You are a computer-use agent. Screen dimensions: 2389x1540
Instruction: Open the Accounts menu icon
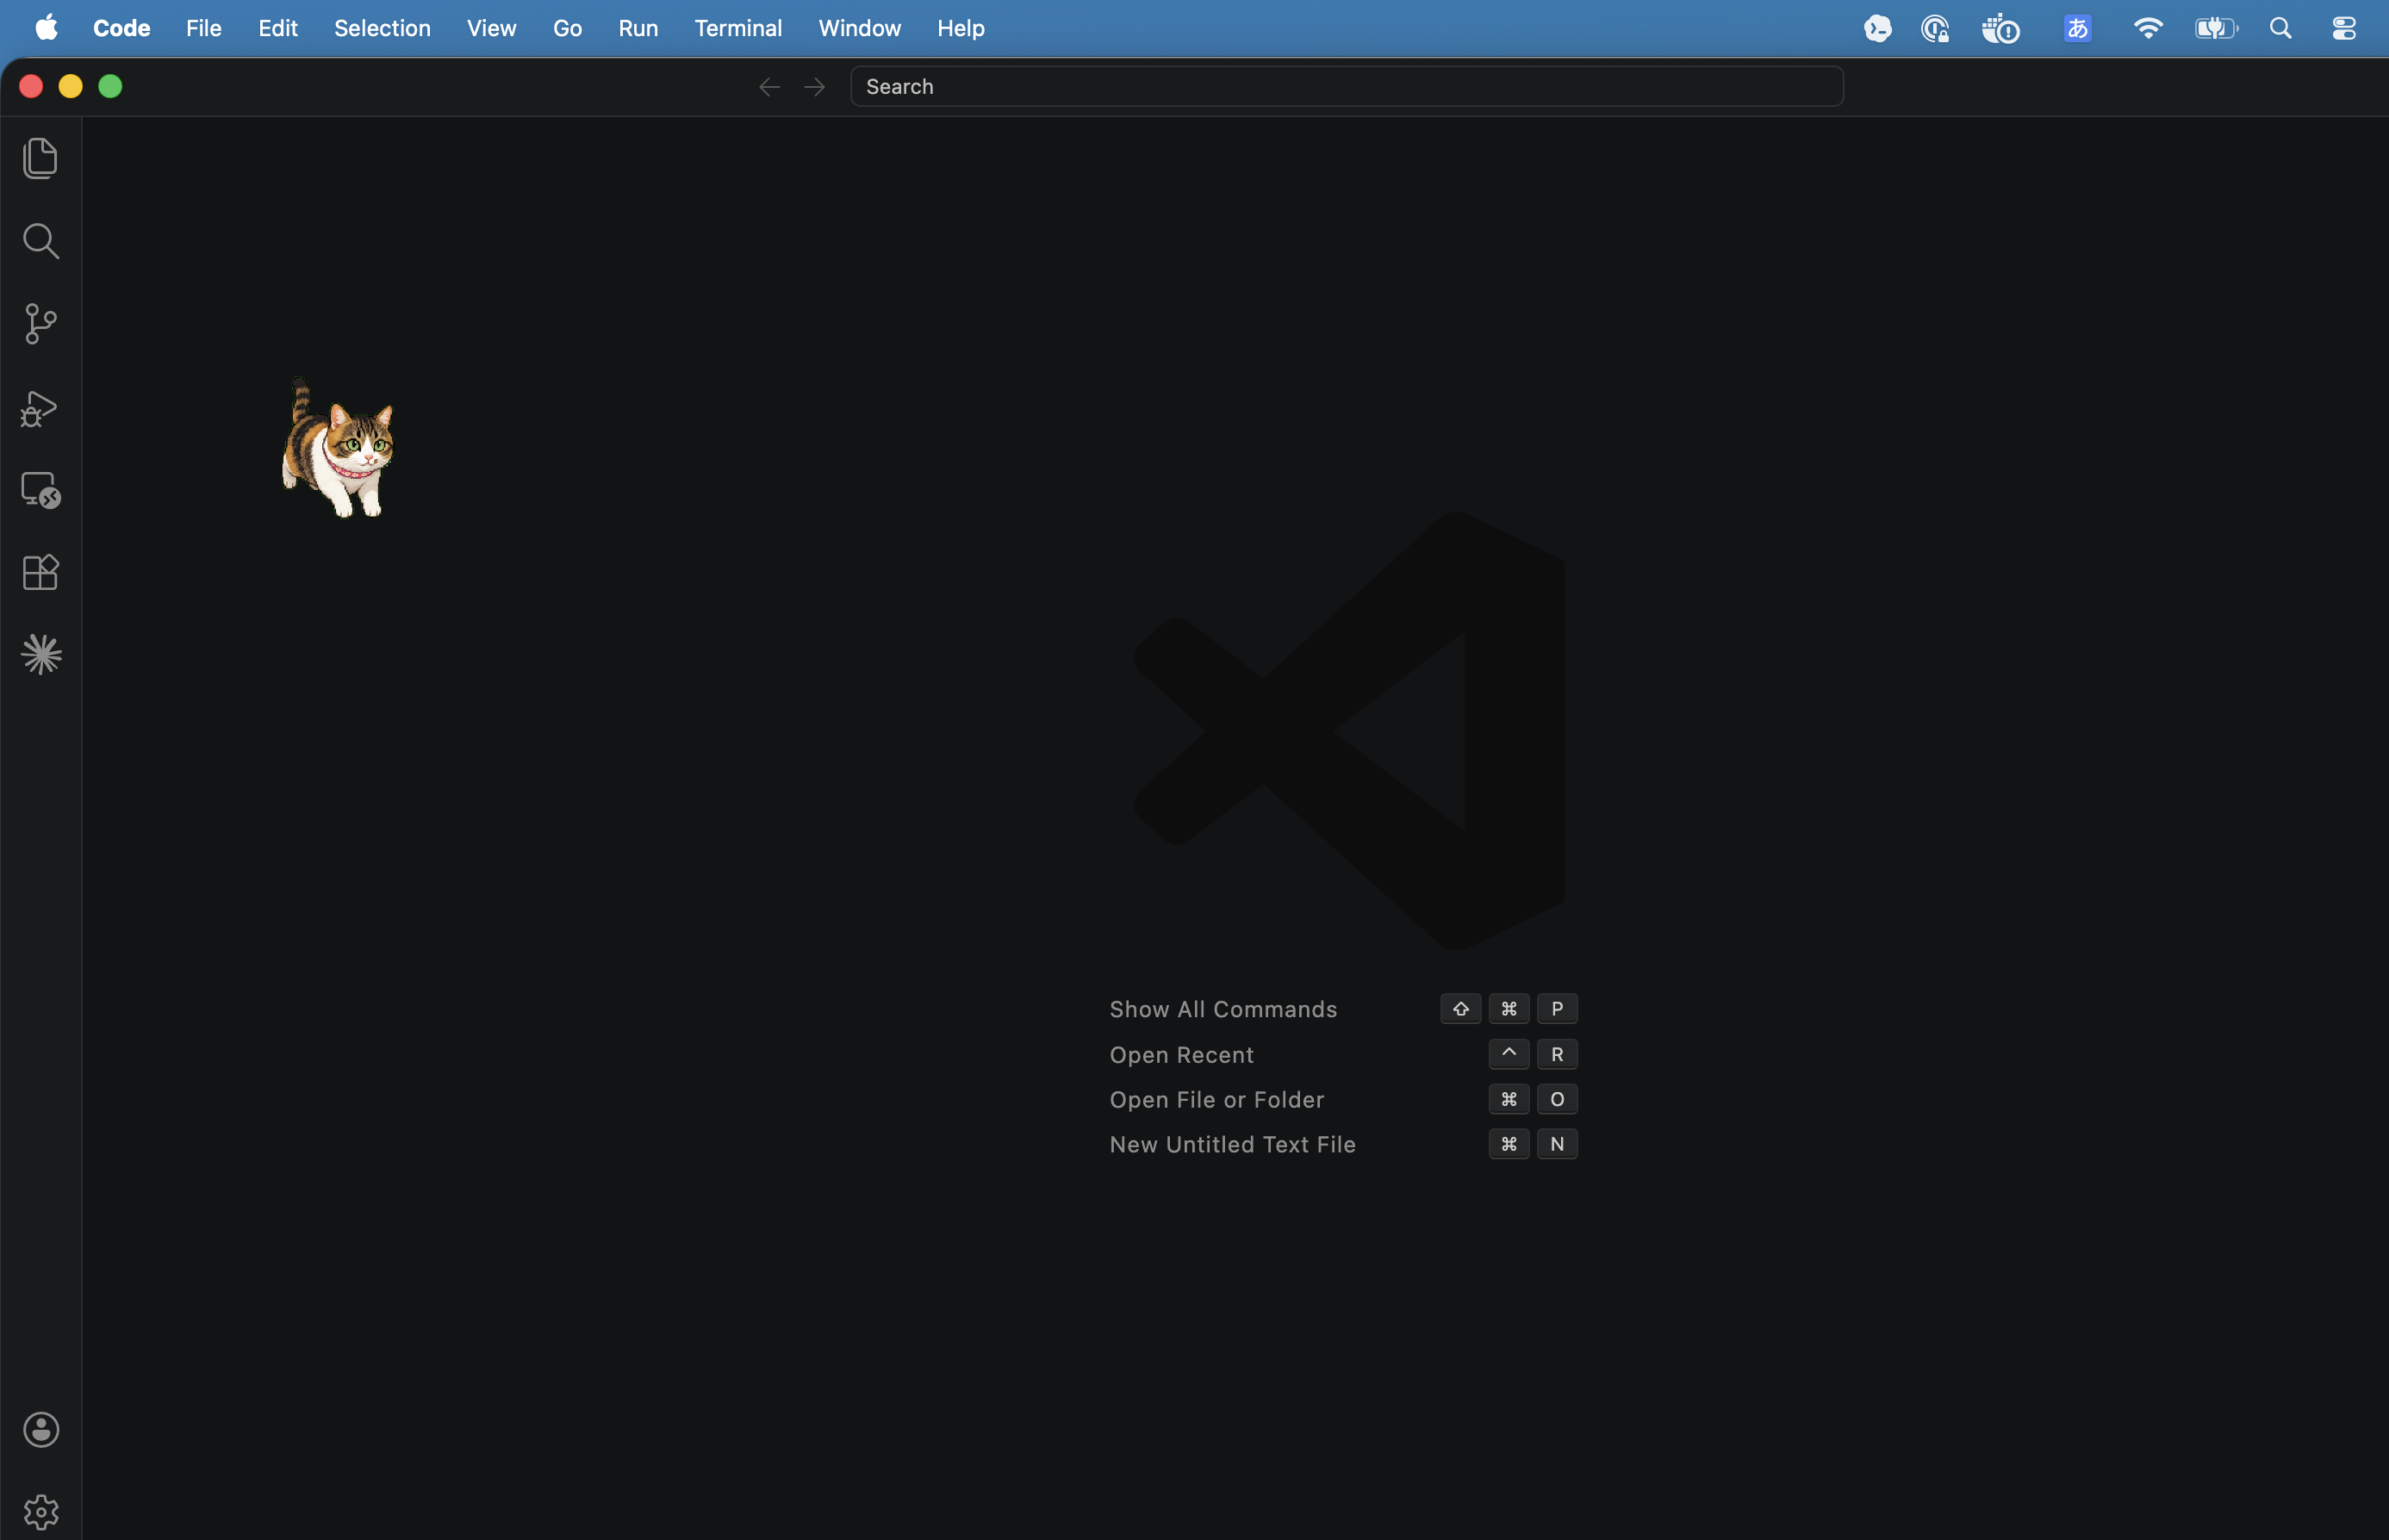click(41, 1430)
